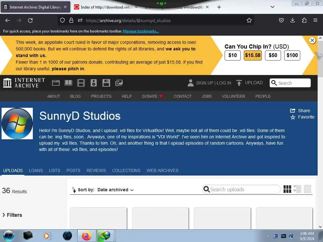Select the $10 donation amount
The image size is (323, 242).
(232, 55)
